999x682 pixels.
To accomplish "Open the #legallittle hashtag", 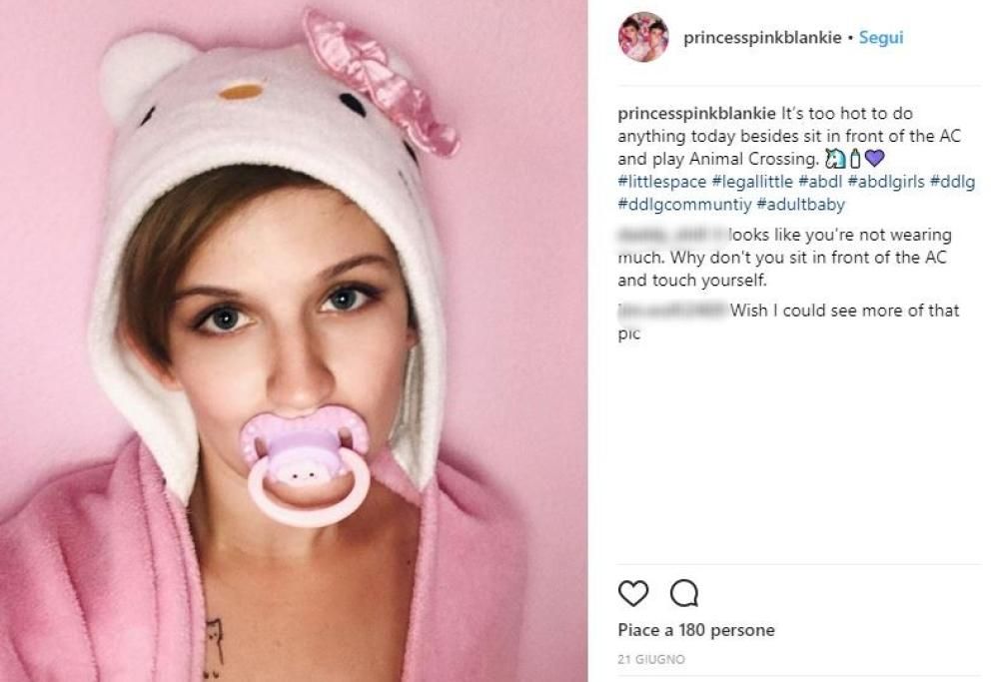I will 756,182.
